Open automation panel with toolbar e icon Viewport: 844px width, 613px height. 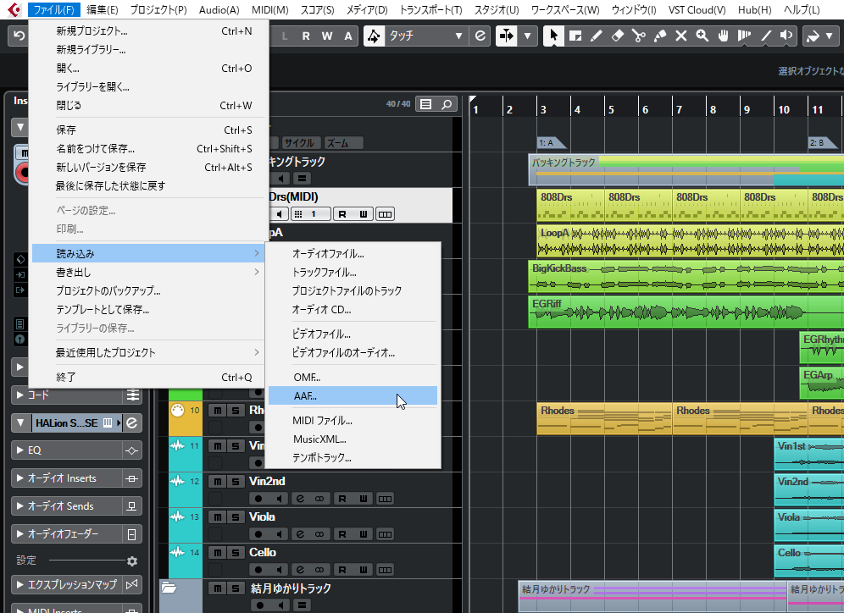coord(480,36)
